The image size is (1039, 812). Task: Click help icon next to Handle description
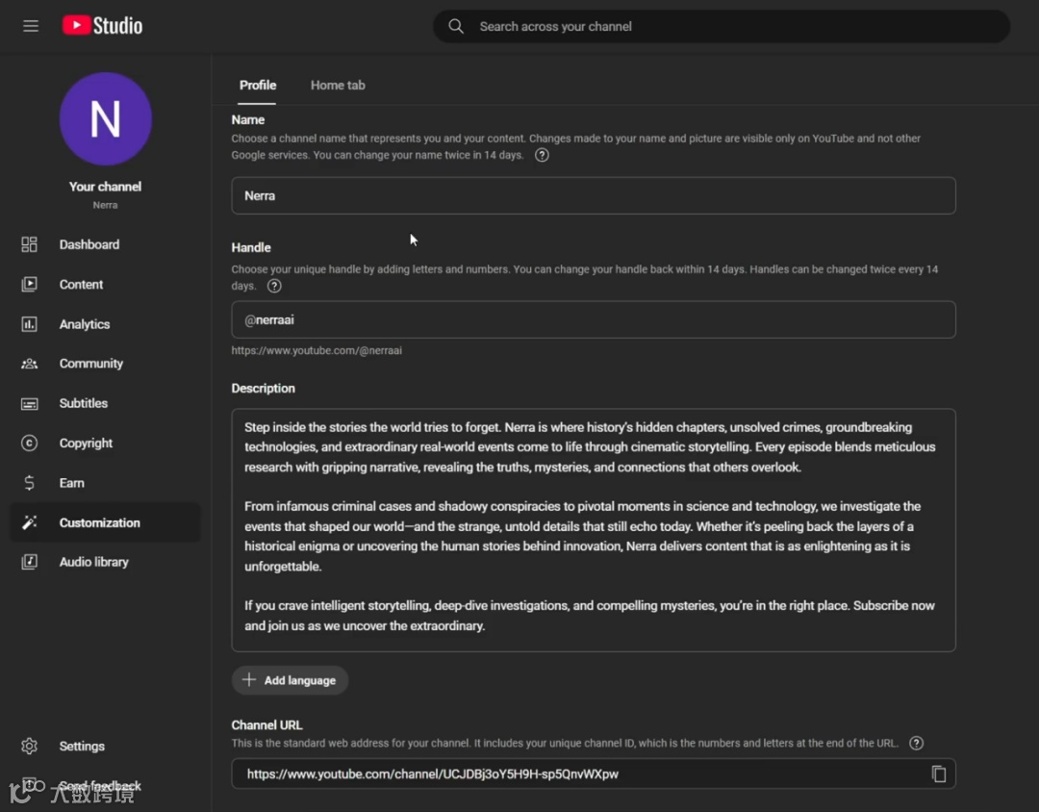pyautogui.click(x=274, y=286)
